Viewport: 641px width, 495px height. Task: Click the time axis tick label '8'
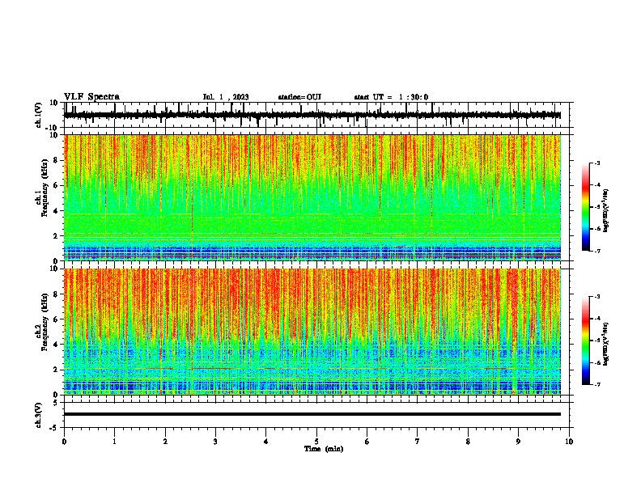pyautogui.click(x=468, y=442)
